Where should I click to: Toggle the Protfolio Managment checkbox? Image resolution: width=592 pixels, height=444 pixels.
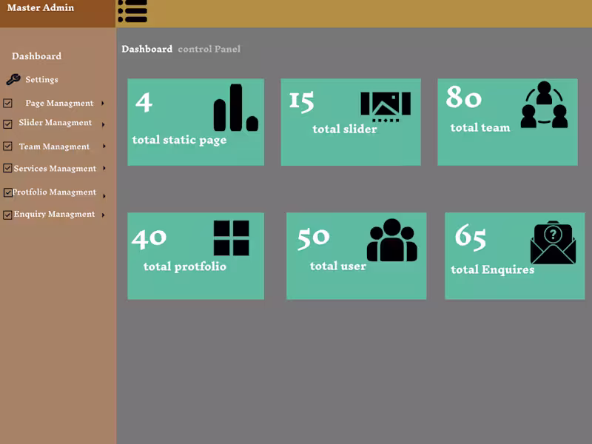coord(8,192)
